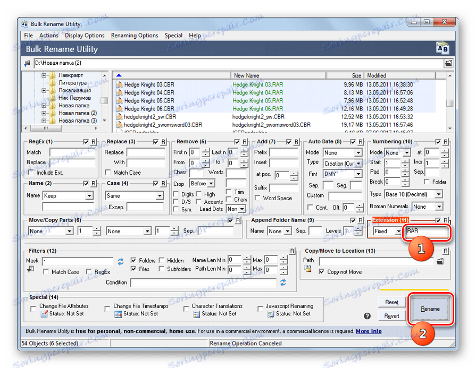Viewport: 476px width, 368px height.
Task: Click the Add Prefix input field
Action: click(x=284, y=152)
